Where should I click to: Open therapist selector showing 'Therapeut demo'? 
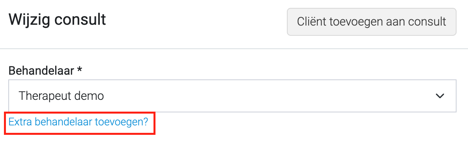click(x=232, y=96)
